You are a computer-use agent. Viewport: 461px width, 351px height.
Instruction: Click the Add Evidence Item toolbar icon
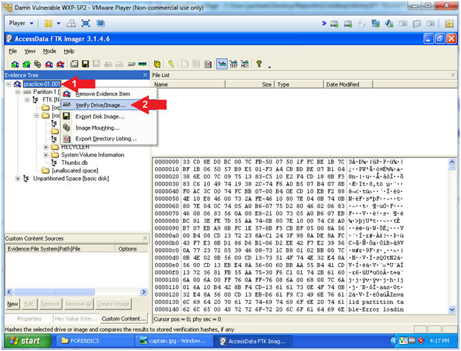pos(15,64)
